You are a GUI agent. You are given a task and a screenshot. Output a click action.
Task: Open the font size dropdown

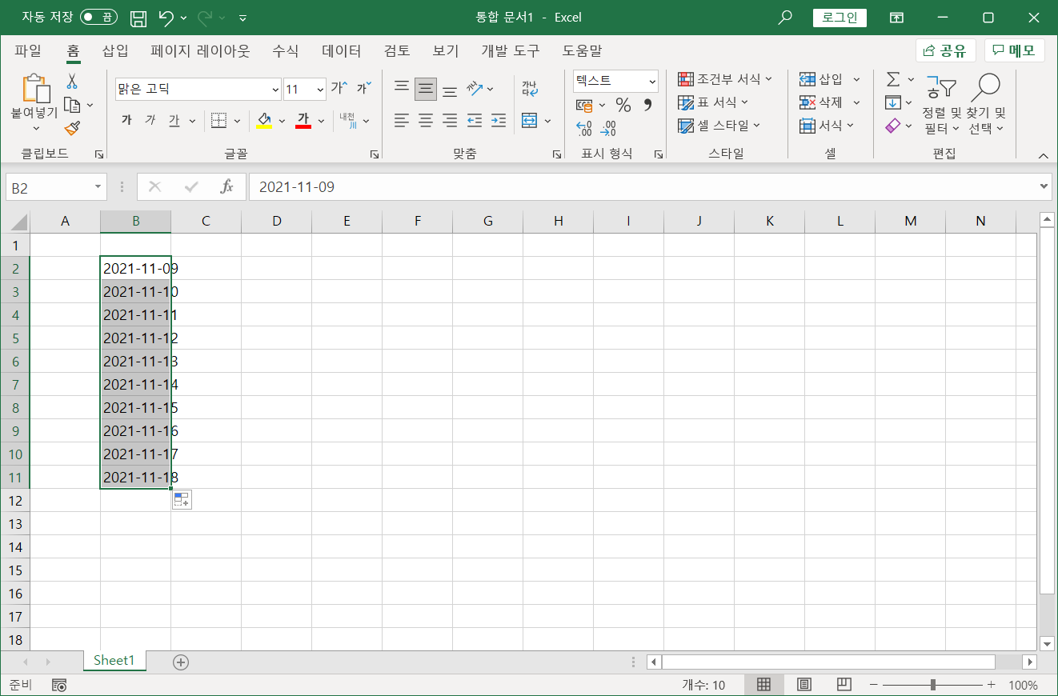point(320,90)
